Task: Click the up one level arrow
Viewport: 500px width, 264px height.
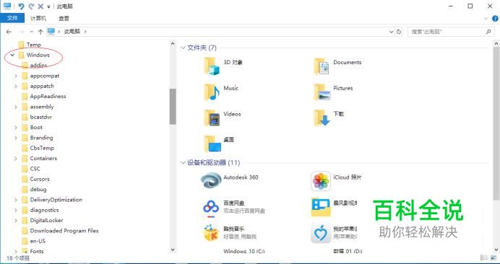Action: (40, 32)
